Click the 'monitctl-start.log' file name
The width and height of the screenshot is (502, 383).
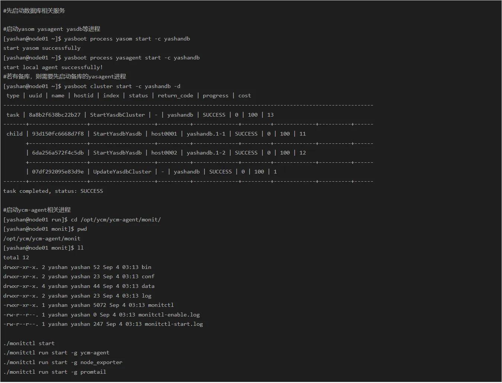[174, 324]
